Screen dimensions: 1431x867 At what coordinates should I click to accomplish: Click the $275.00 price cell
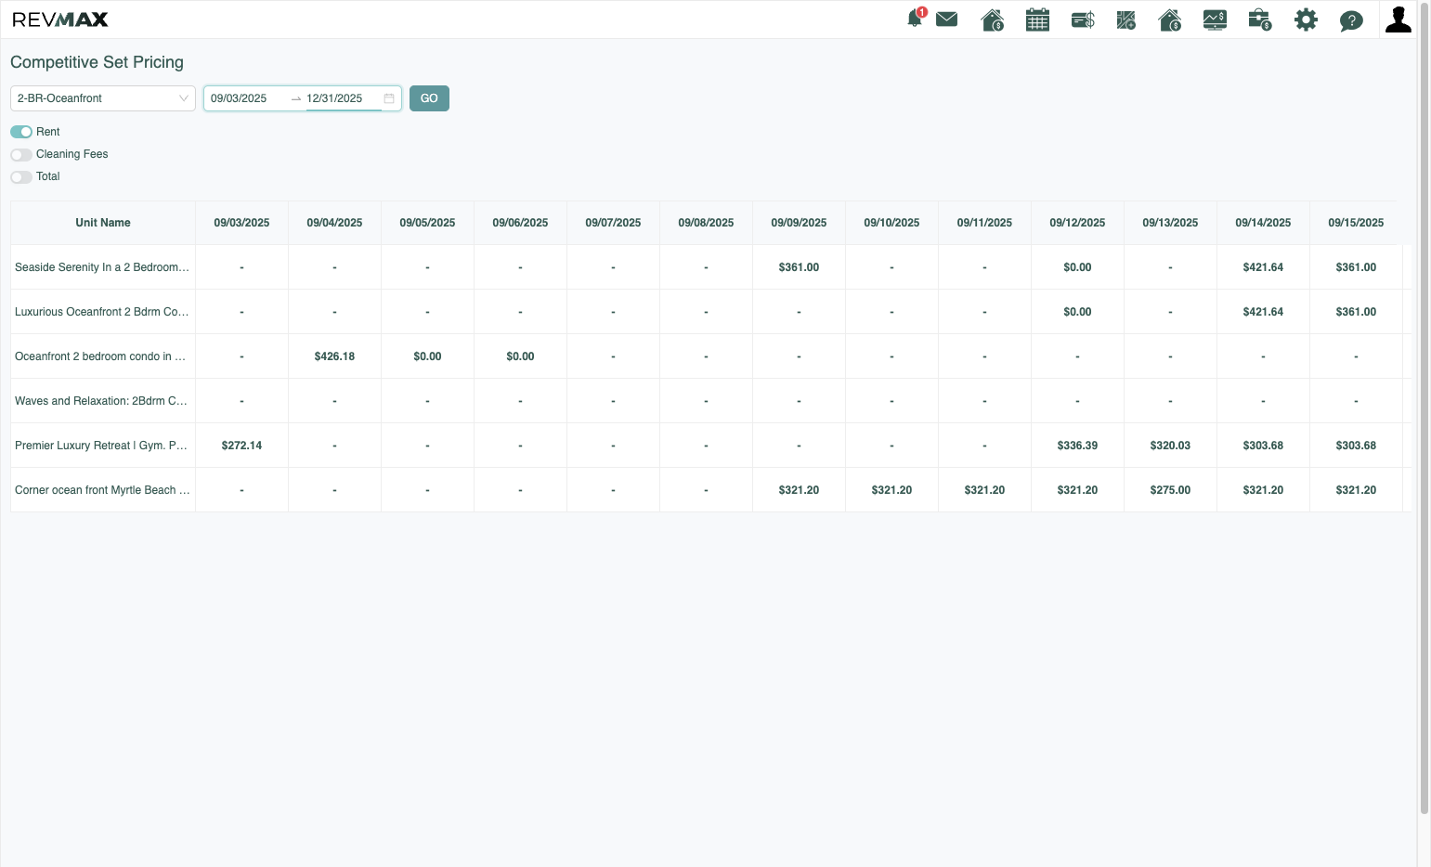1170,490
